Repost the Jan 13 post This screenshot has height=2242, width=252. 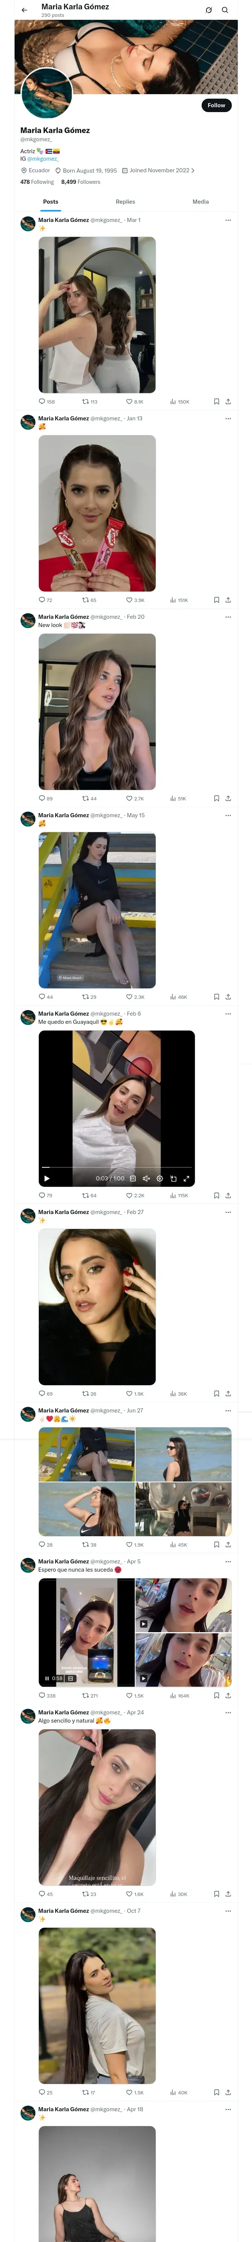coord(85,600)
